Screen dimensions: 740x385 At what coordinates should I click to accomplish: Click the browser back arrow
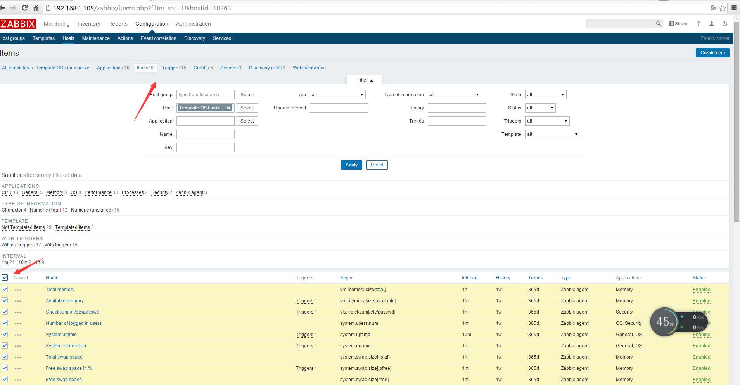[3, 8]
